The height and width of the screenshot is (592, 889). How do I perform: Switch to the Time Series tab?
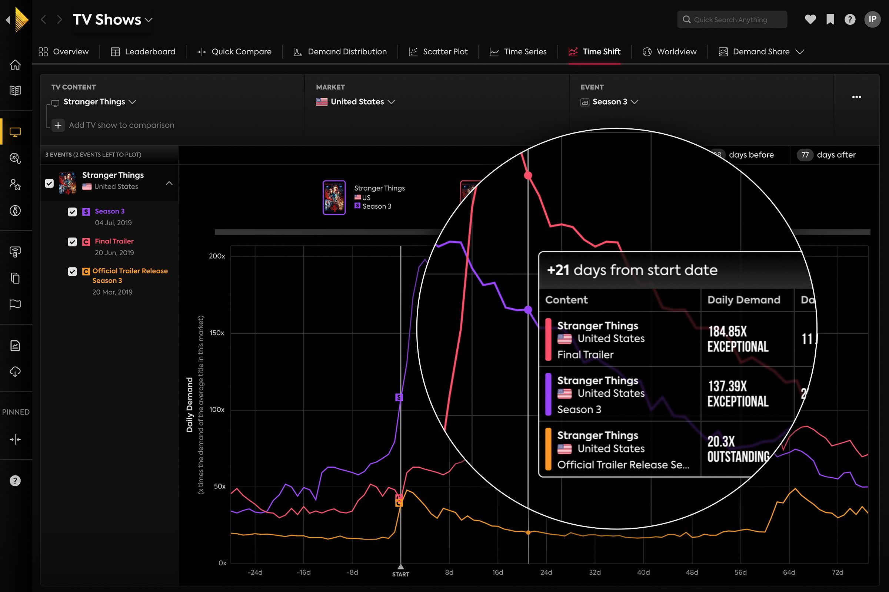518,52
